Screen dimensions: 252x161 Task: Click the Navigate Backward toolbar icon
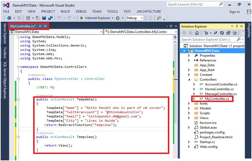[x=9, y=18]
